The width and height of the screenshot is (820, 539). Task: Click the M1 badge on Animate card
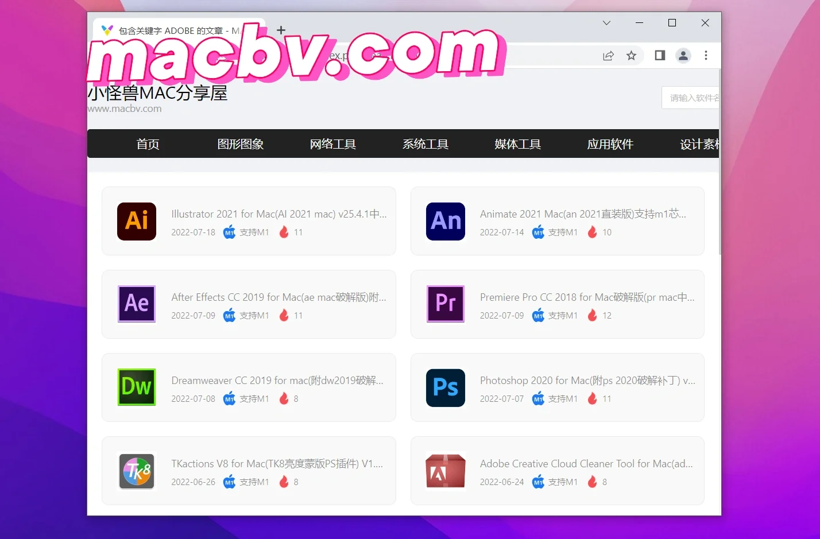pos(538,232)
